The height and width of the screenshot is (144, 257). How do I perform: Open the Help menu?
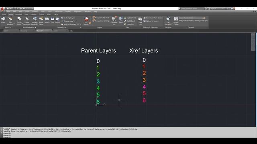[x=96, y=12]
